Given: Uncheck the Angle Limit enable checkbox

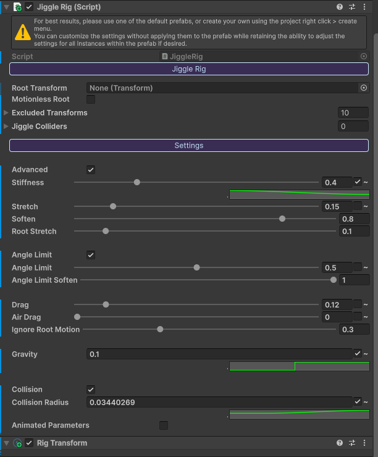Looking at the screenshot, I should [91, 255].
